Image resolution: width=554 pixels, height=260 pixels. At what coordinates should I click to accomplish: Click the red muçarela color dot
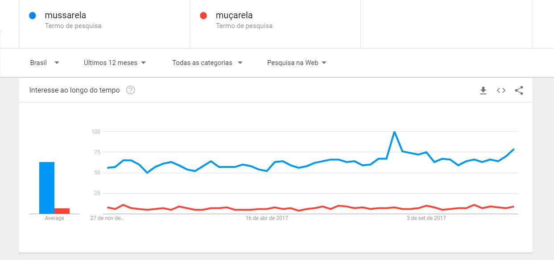click(203, 16)
